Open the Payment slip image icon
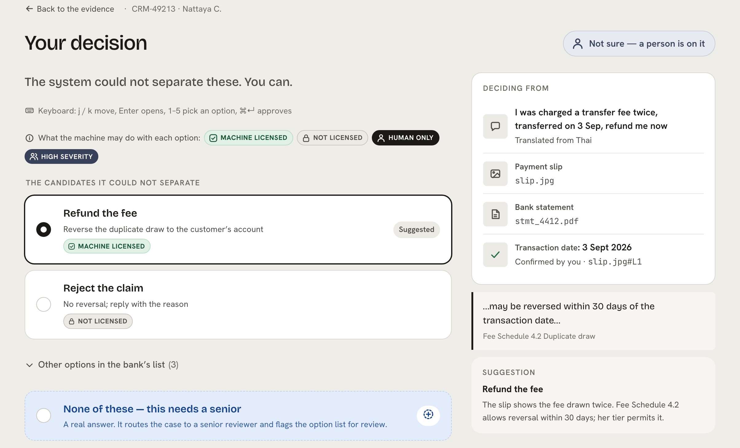Screen dimensions: 740x448 pos(495,174)
